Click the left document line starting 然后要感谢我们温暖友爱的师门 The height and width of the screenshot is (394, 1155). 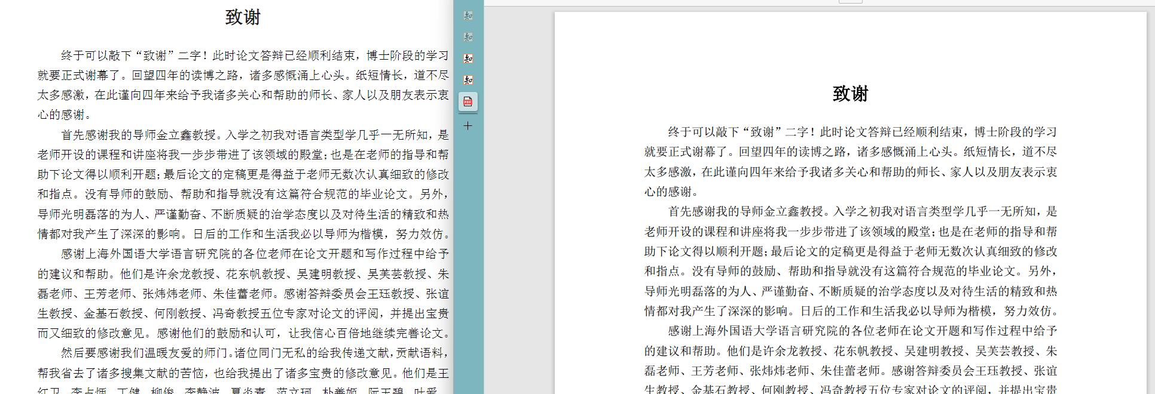tap(255, 353)
